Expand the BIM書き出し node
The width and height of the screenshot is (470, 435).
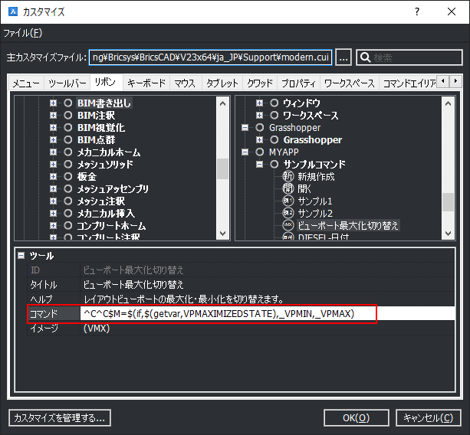[x=53, y=103]
